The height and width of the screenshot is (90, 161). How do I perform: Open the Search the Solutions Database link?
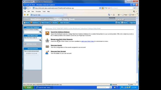click(60, 32)
